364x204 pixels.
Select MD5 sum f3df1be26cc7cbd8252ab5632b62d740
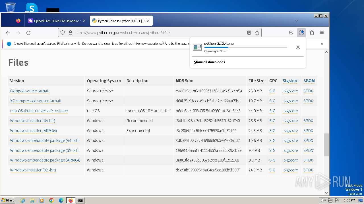tap(208, 121)
